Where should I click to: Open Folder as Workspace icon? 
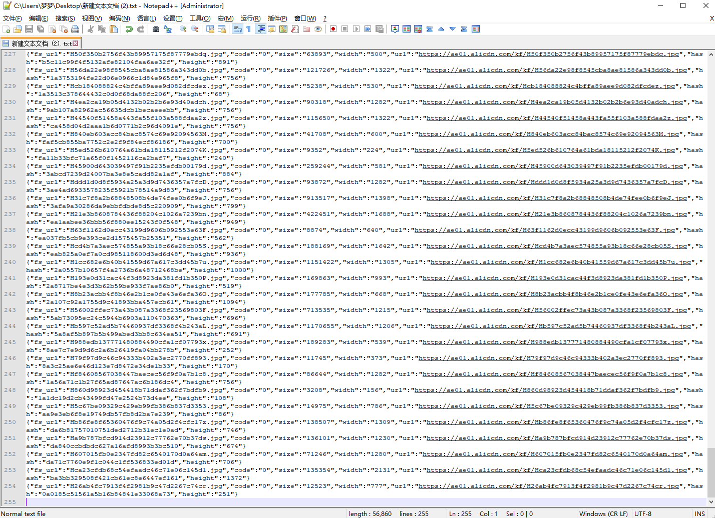click(306, 29)
